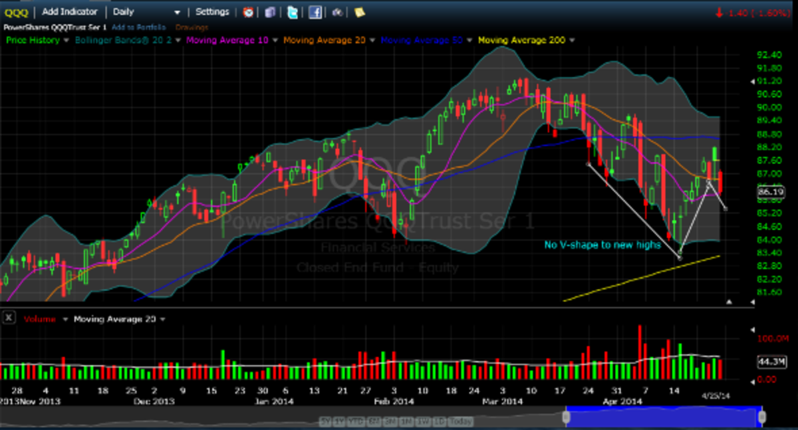Click the small up arrow below price axis
Image resolution: width=798 pixels, height=430 pixels.
[730, 302]
